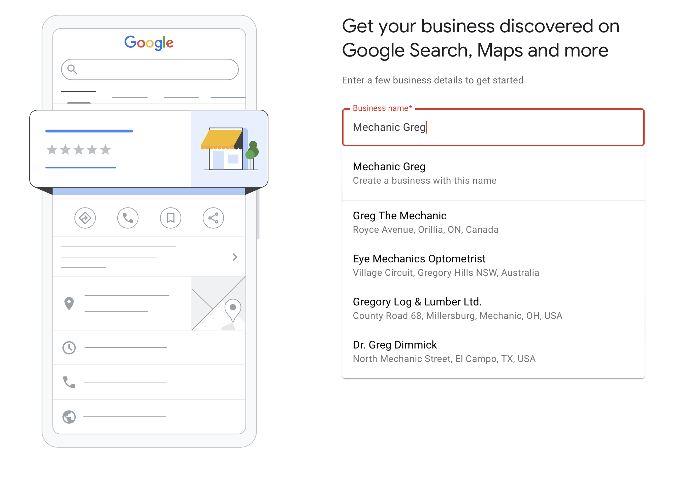The height and width of the screenshot is (477, 681).
Task: Click 'Create a business with this name' text
Action: (424, 181)
